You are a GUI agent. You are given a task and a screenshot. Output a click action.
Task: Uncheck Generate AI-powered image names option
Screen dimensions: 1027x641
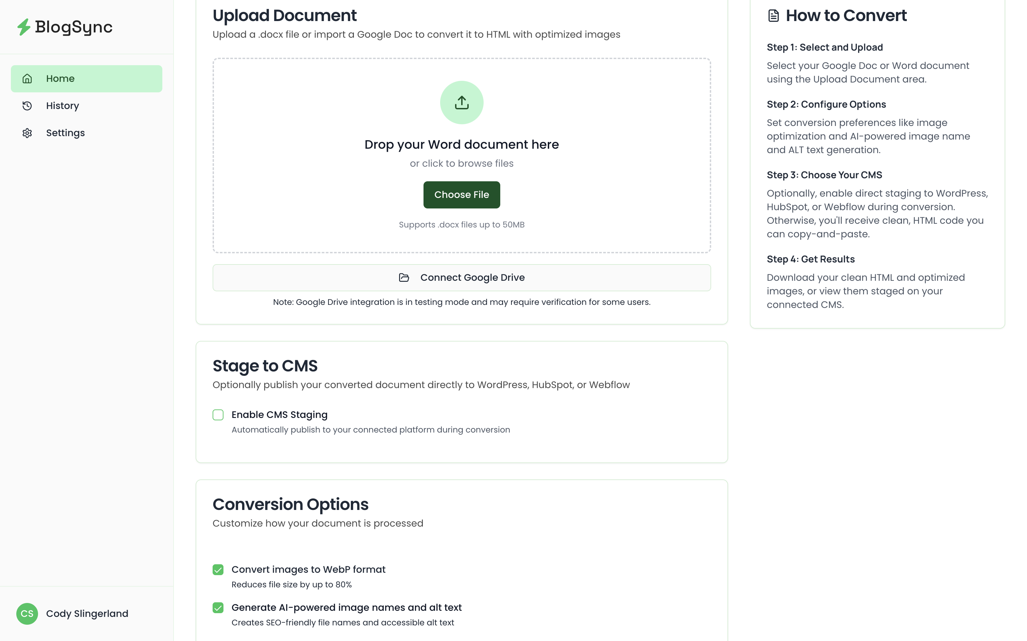tap(218, 607)
